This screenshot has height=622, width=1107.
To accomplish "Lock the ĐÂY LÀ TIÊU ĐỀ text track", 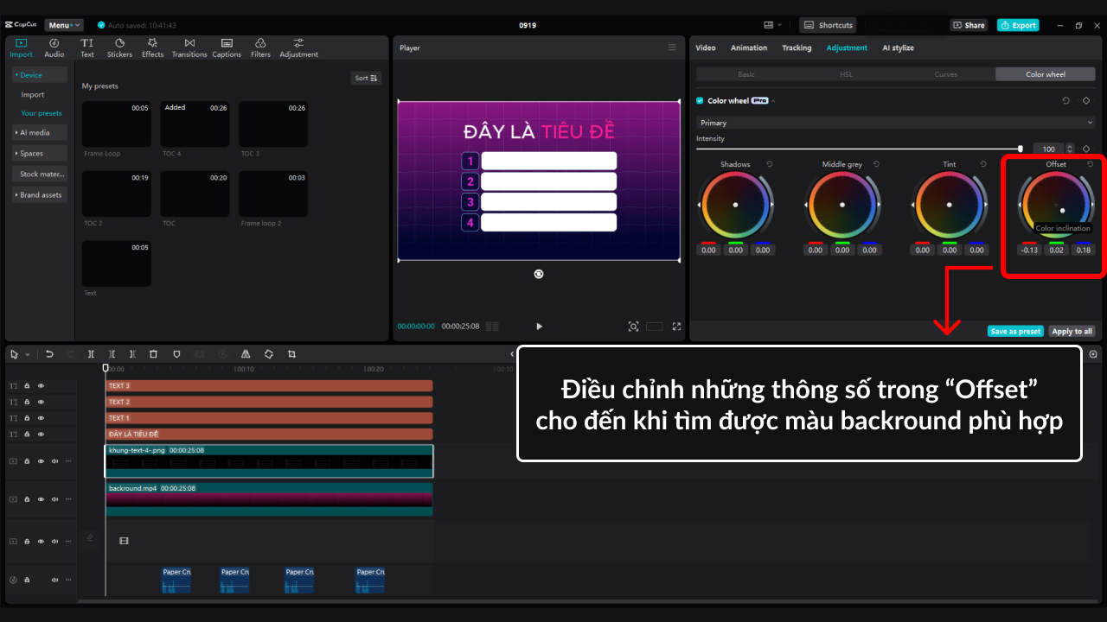I will [x=27, y=435].
